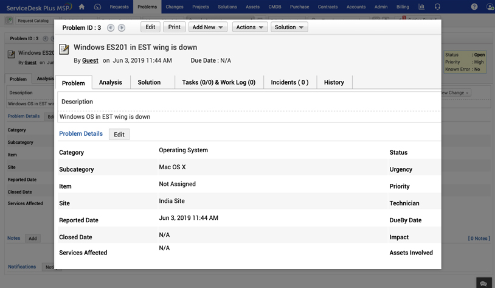This screenshot has height=288, width=495.
Task: Click background Guest link under Windows ES20
Action: (30, 63)
